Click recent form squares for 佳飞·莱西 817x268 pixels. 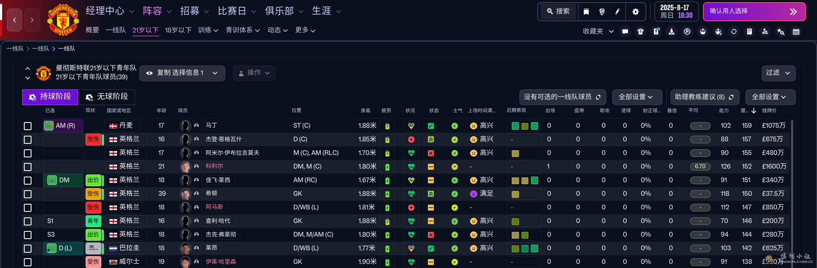[x=525, y=180]
